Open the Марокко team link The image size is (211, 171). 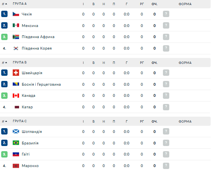tap(30, 165)
